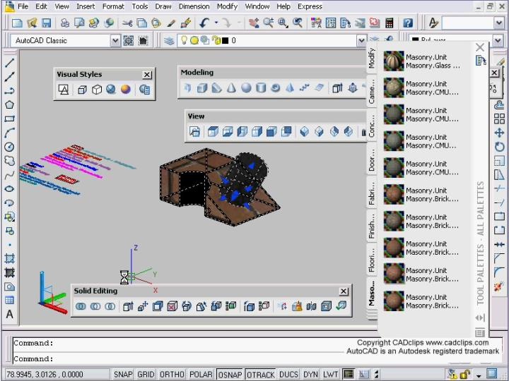The height and width of the screenshot is (381, 509).
Task: Toggle ORTHO mode
Action: click(172, 374)
